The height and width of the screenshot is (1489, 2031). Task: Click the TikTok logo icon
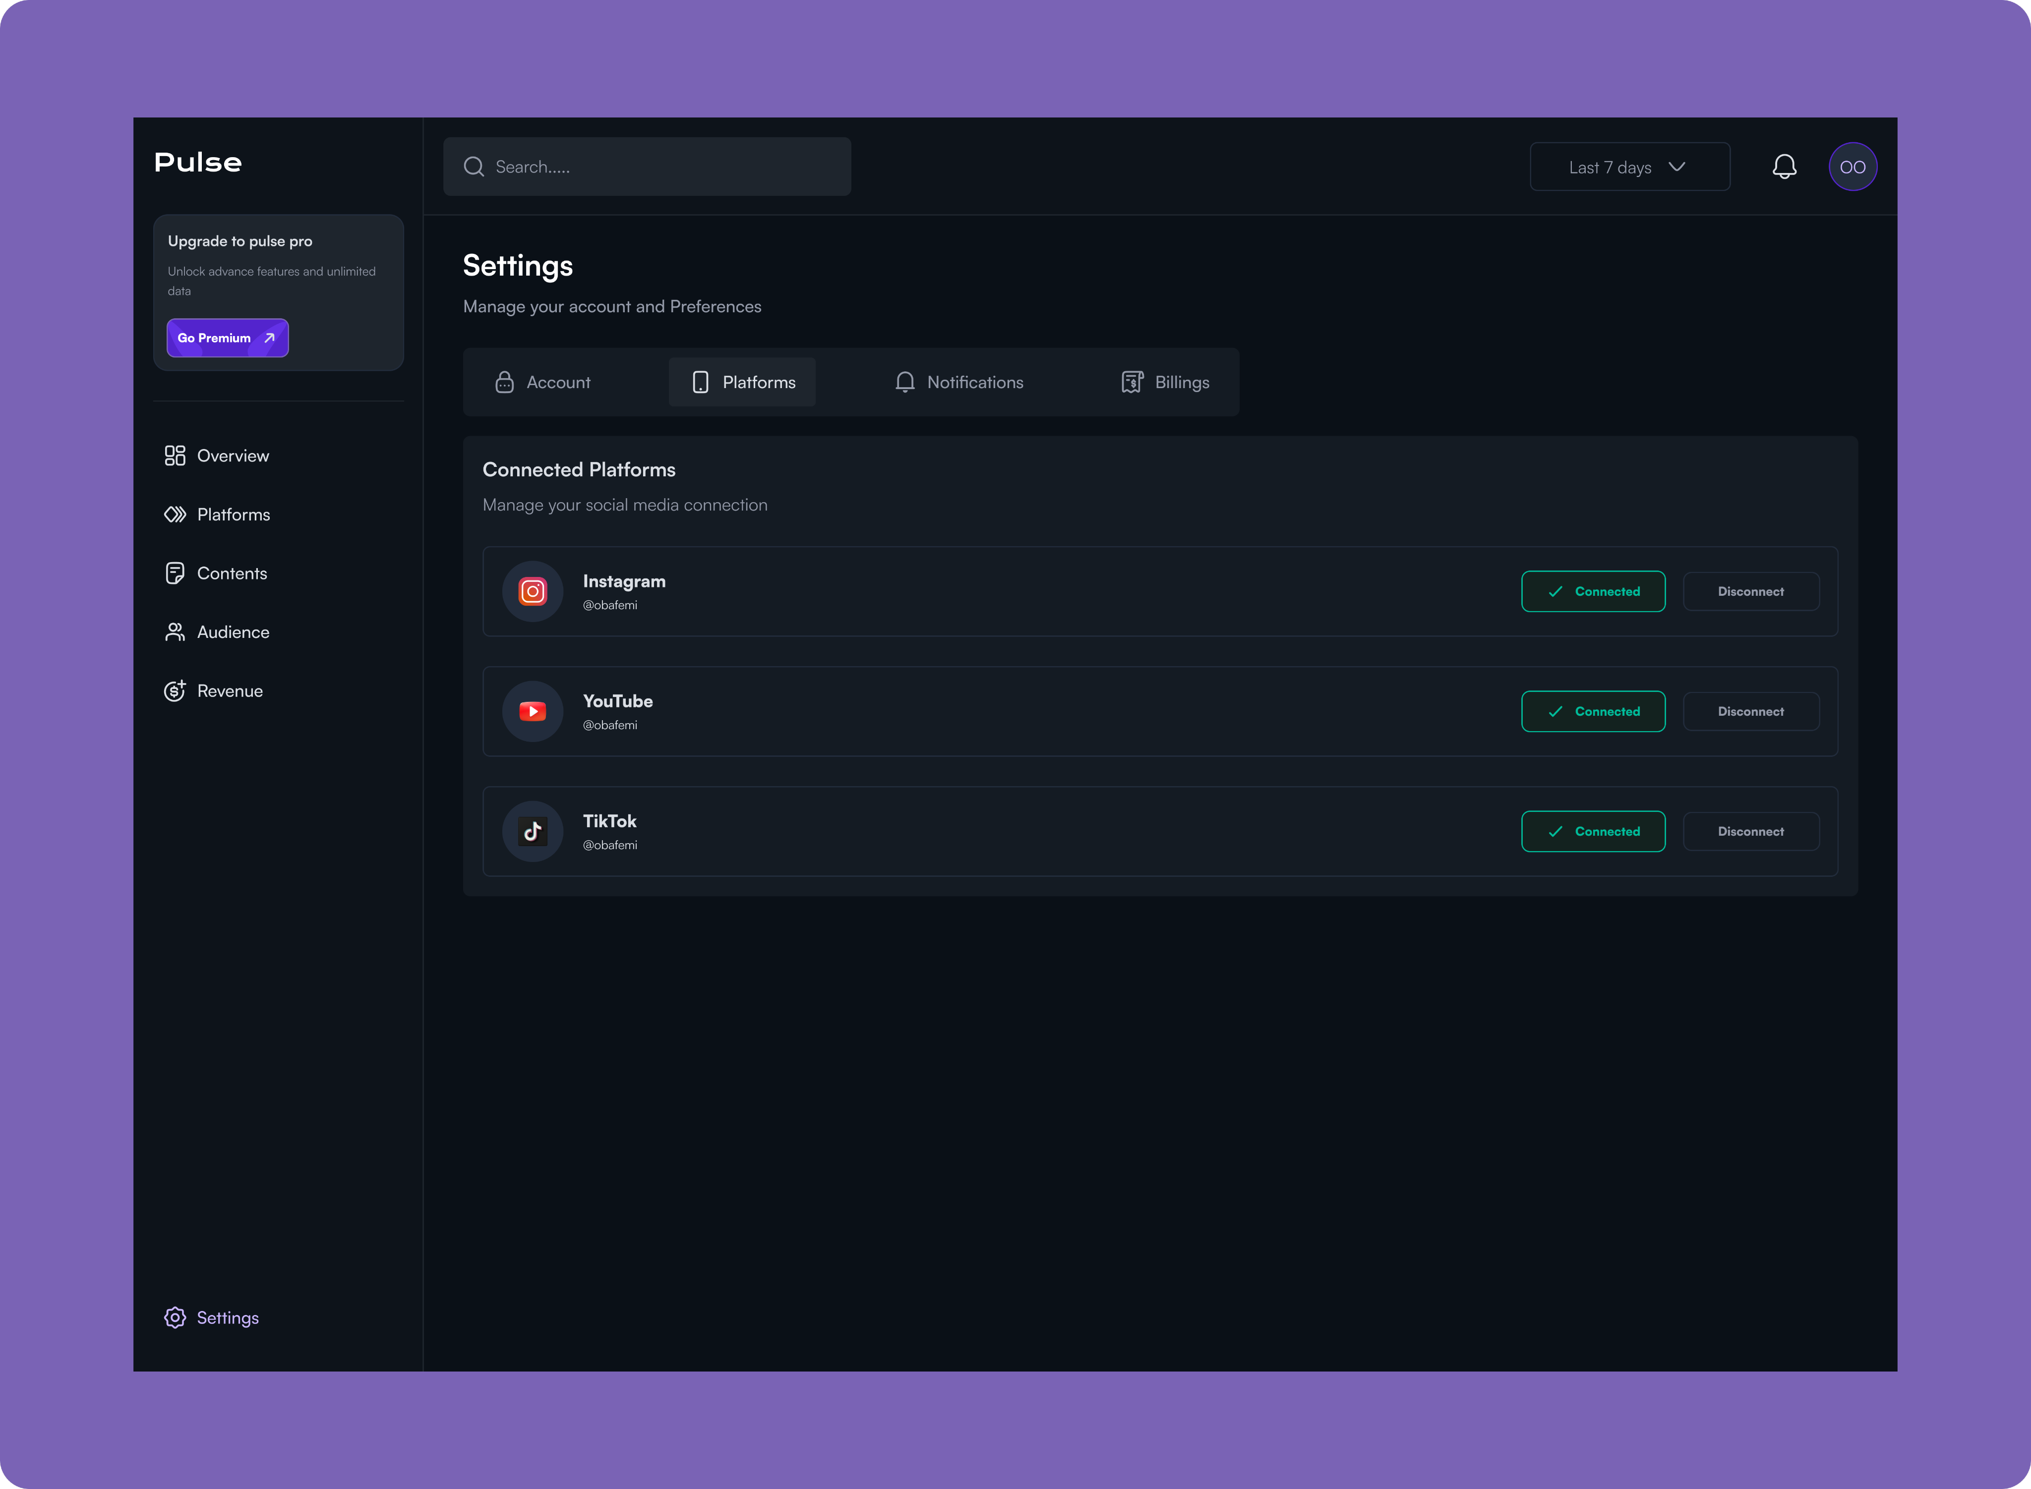(x=533, y=831)
